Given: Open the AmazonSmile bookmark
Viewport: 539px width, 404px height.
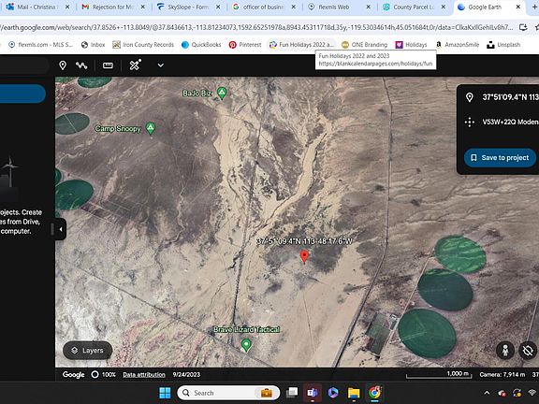Looking at the screenshot, I should (458, 45).
